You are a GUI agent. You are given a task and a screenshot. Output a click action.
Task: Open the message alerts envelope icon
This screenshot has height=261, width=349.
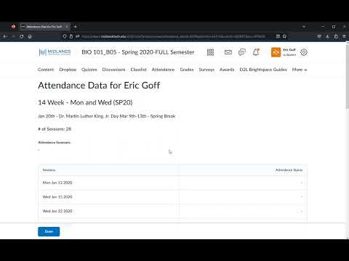click(228, 52)
